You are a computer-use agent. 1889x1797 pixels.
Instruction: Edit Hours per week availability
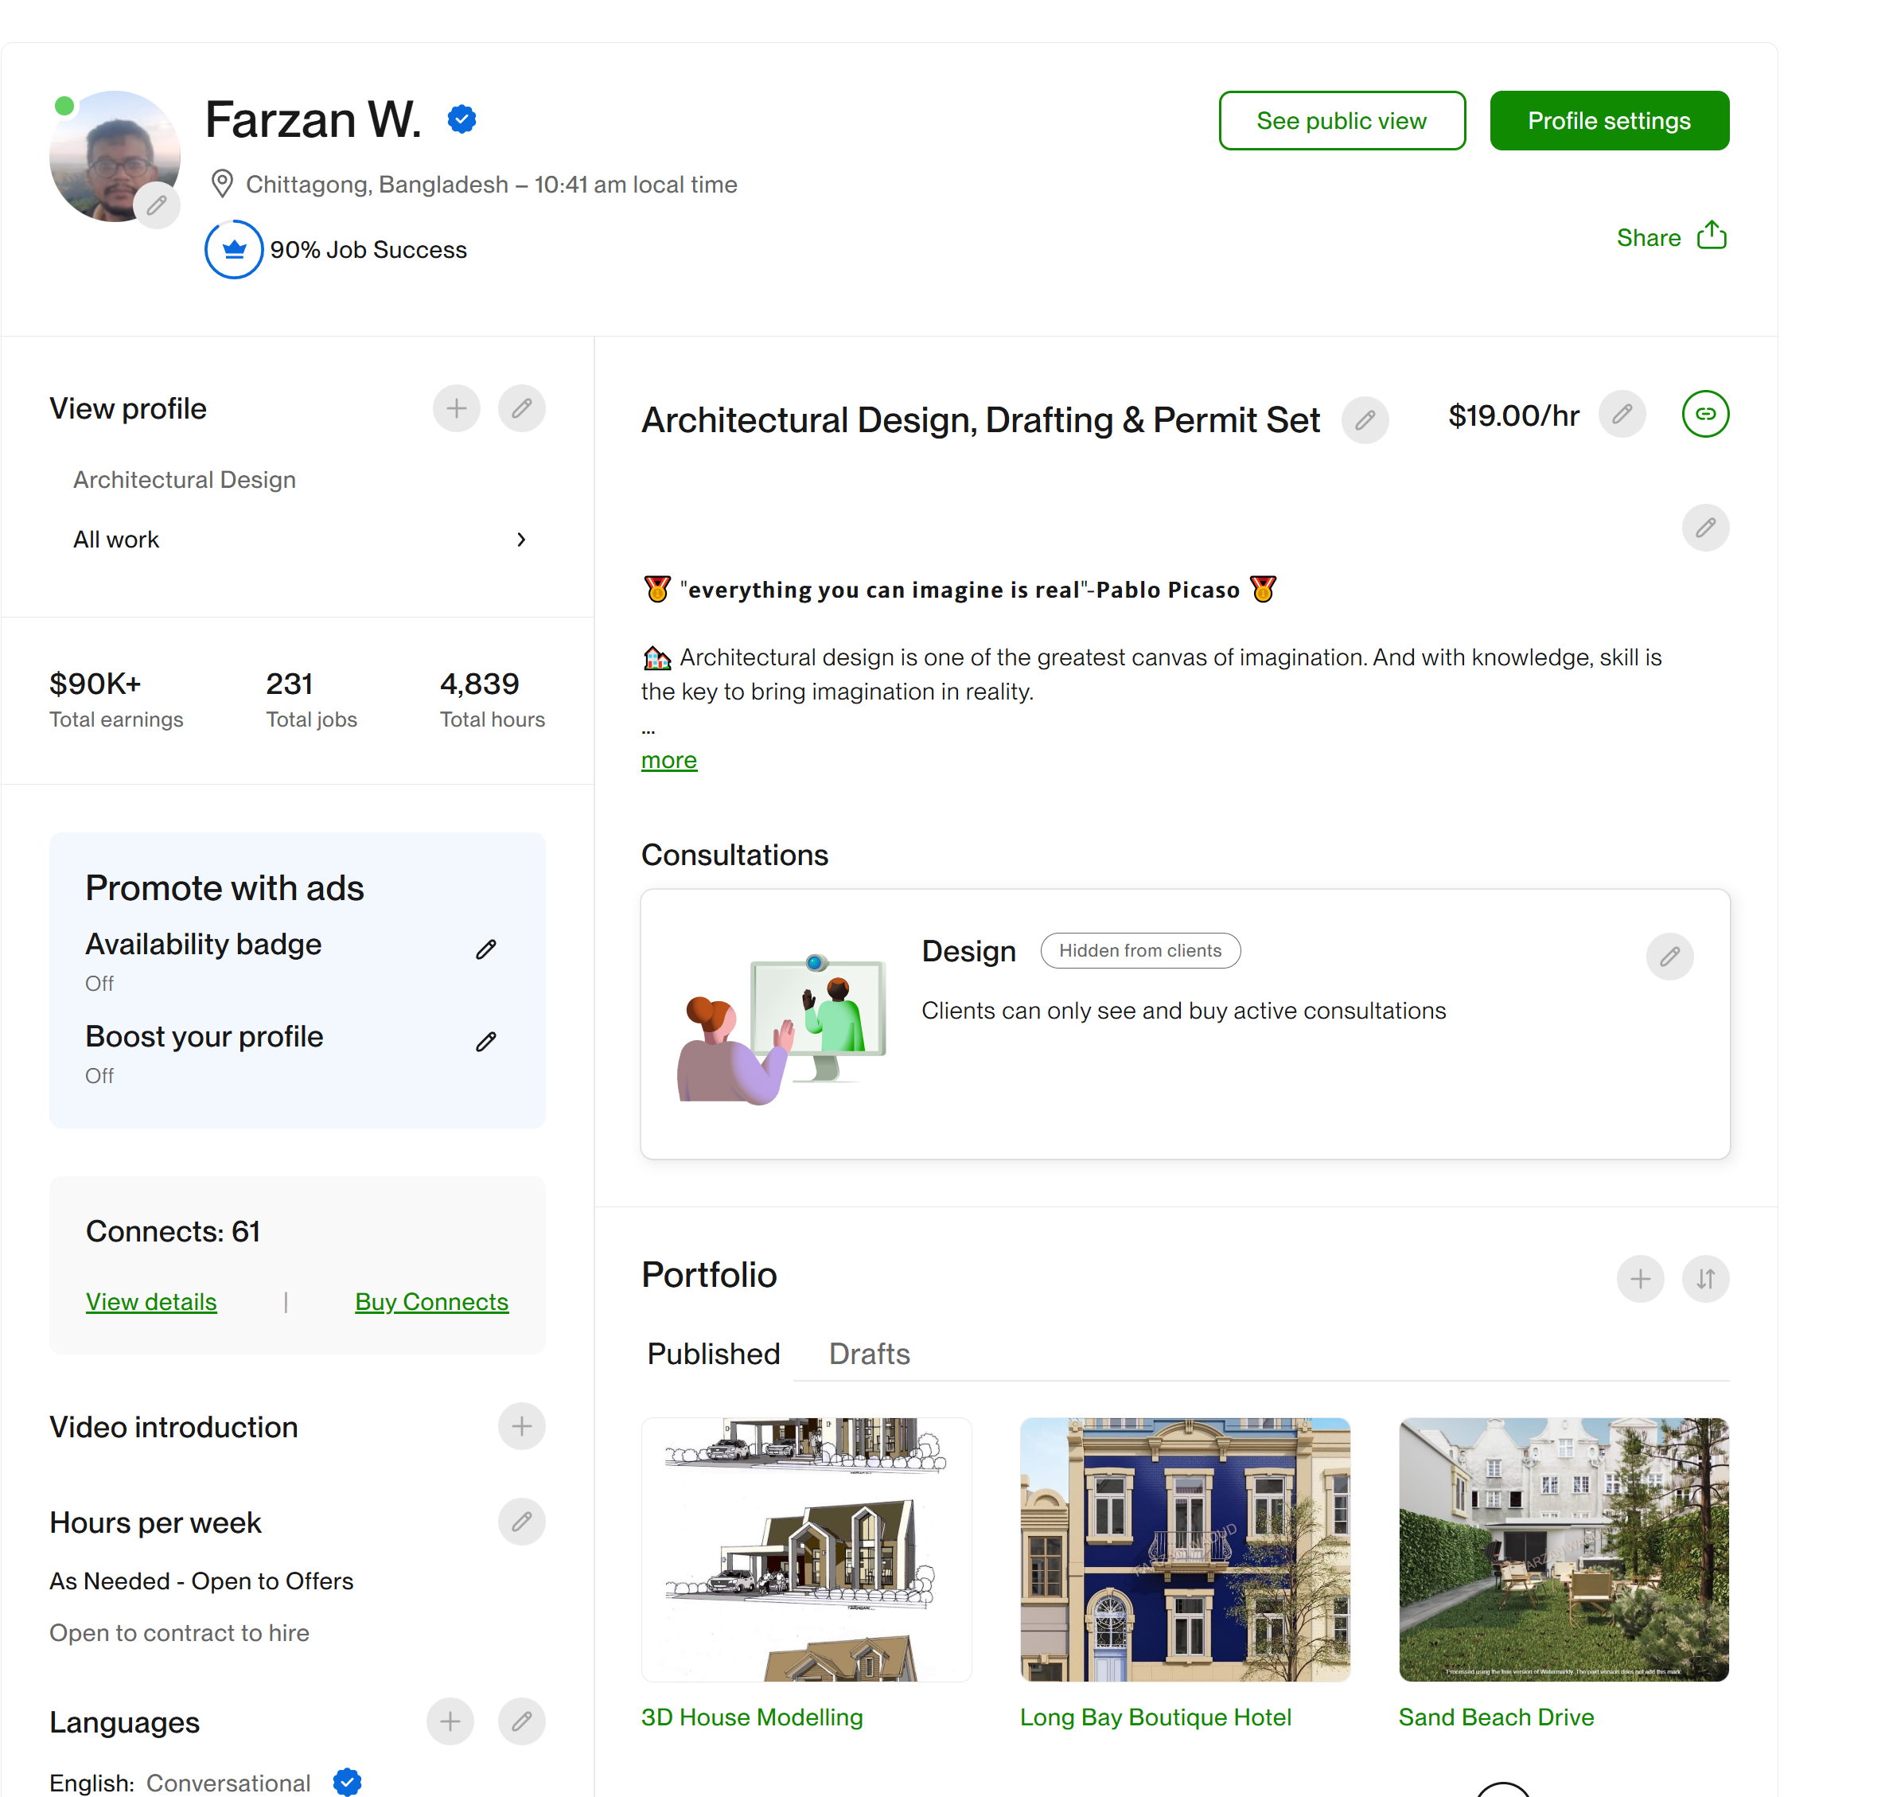click(521, 1521)
